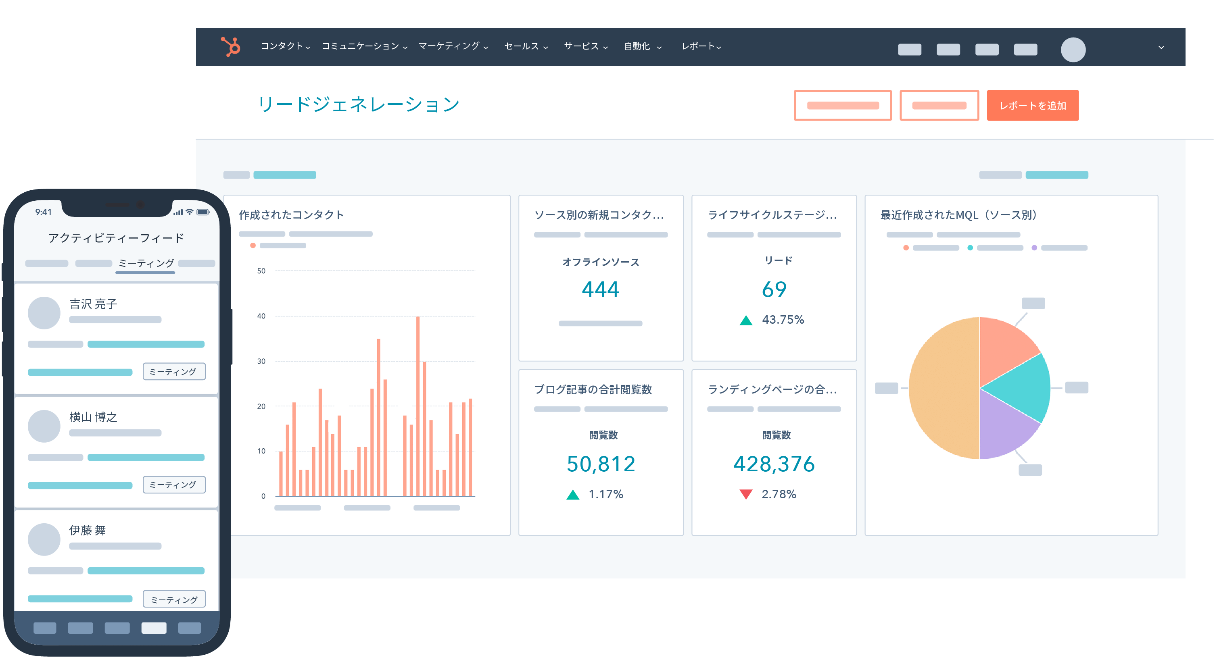Open the 最近作成されたMQL（ソース別） report

click(958, 215)
